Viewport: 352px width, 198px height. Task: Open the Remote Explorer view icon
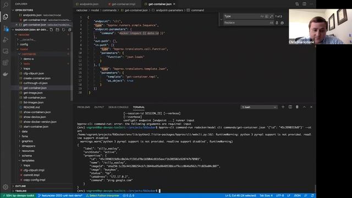[x=5, y=51]
